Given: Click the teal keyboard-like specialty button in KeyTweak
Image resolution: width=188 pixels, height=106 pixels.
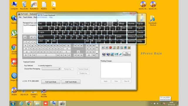Looking at the screenshot, I should (x=116, y=54).
